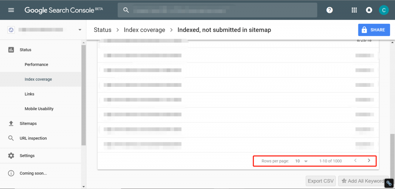Select Mobile Usability in sidebar
This screenshot has height=189, width=395.
tap(39, 109)
